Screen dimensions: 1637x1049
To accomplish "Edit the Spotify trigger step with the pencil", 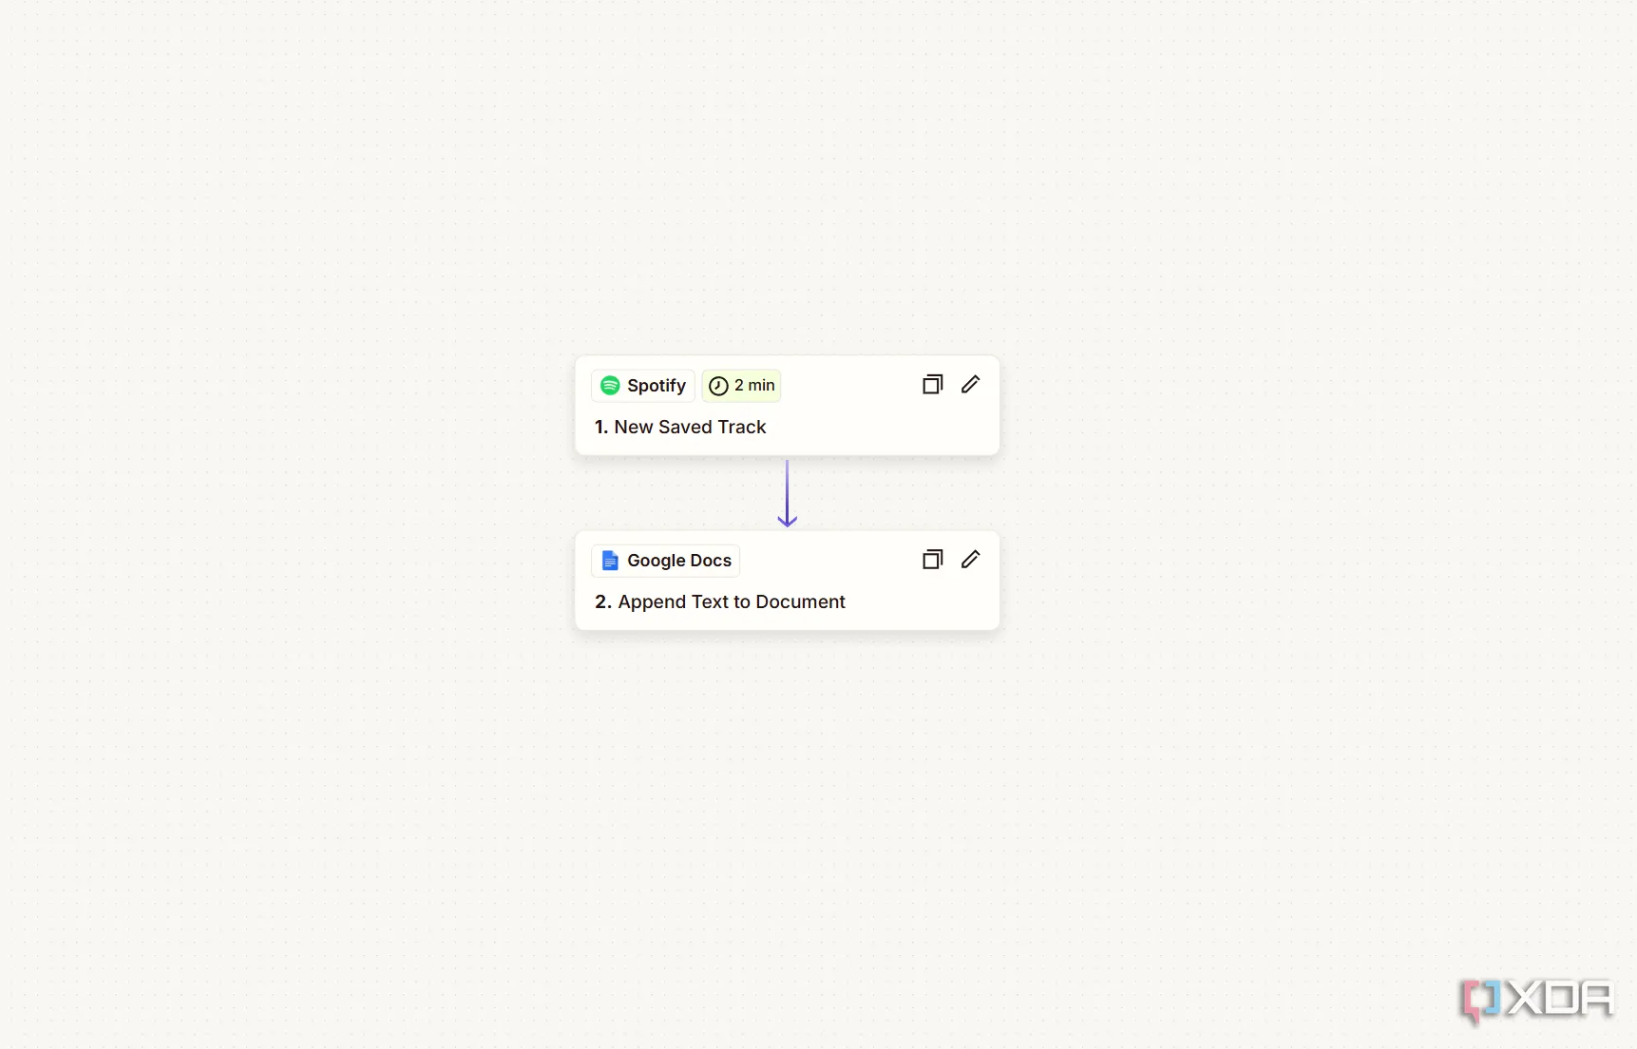I will [970, 385].
